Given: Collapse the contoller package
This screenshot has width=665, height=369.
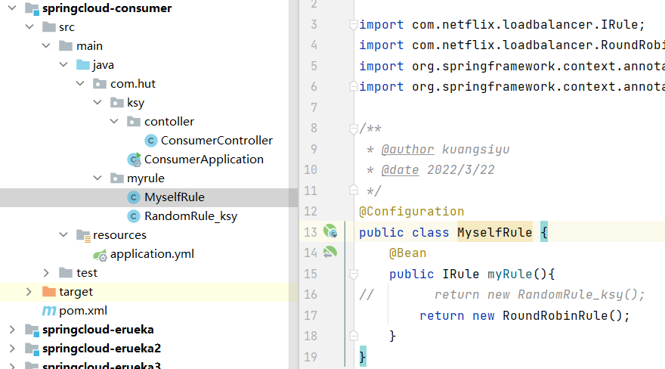Looking at the screenshot, I should coord(114,121).
